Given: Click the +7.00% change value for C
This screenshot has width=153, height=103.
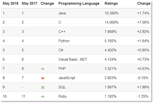Looking at the screenshot, I should [x=143, y=22].
